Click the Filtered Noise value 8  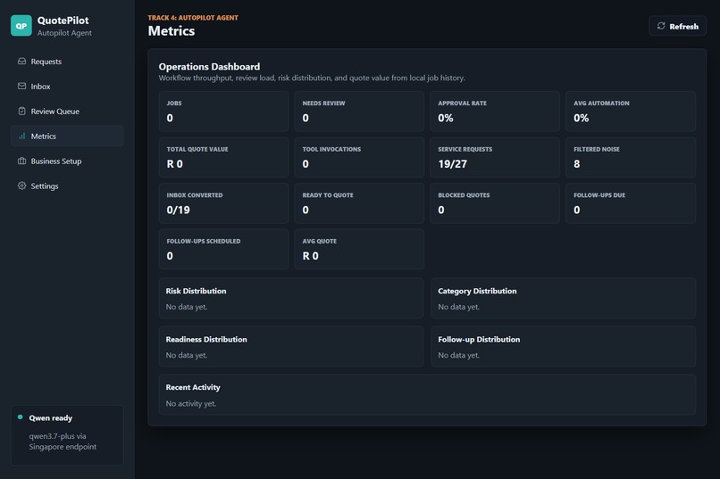577,164
